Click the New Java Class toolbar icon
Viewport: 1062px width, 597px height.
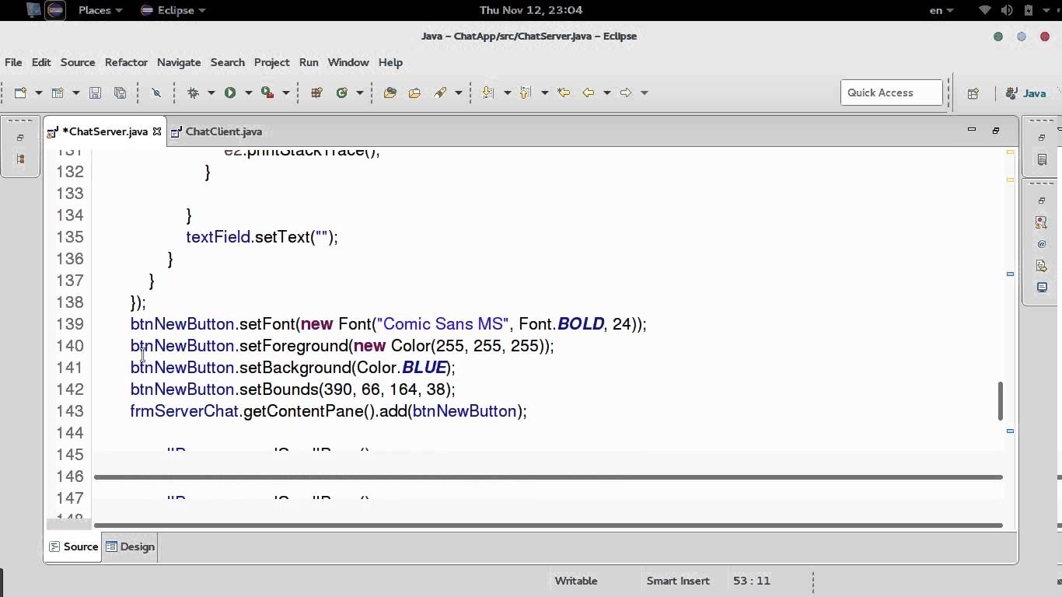[x=342, y=93]
